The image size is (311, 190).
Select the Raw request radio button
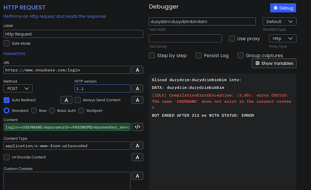tap(34, 111)
